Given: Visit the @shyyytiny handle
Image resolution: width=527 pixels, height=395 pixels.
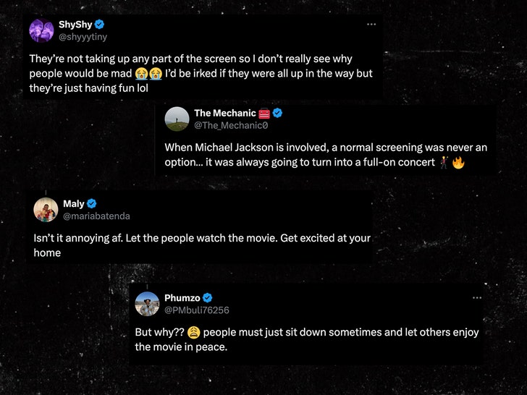Looking at the screenshot, I should pos(83,36).
